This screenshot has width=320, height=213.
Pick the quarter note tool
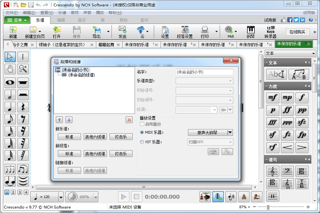coord(10,107)
